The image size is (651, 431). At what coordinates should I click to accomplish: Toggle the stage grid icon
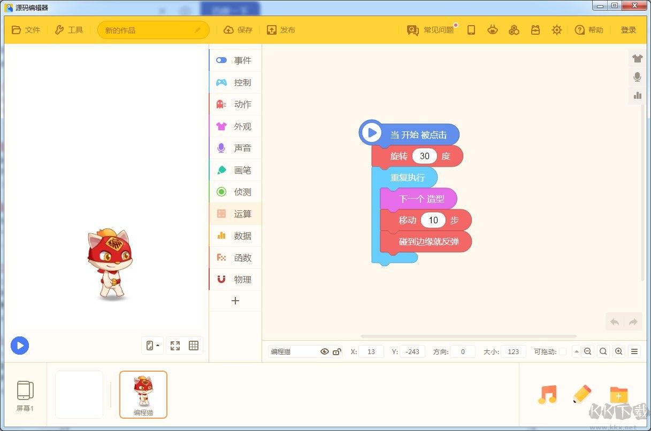(194, 346)
